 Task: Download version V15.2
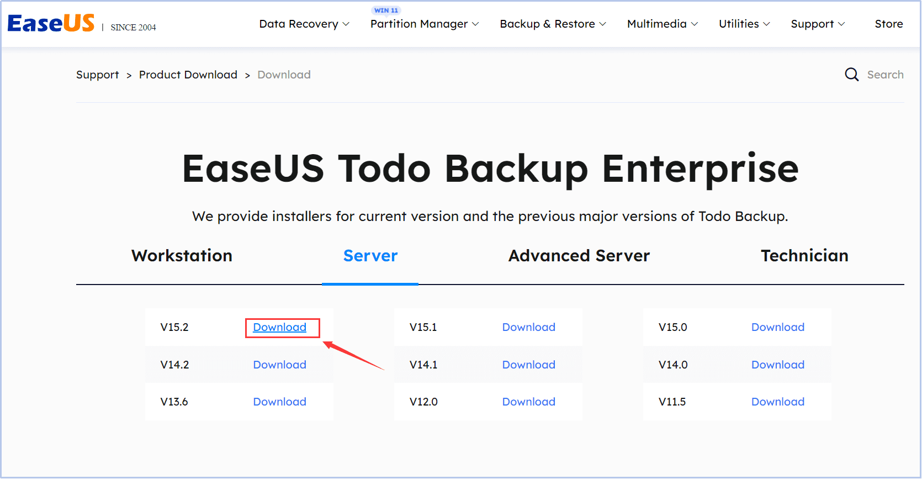pyautogui.click(x=279, y=327)
